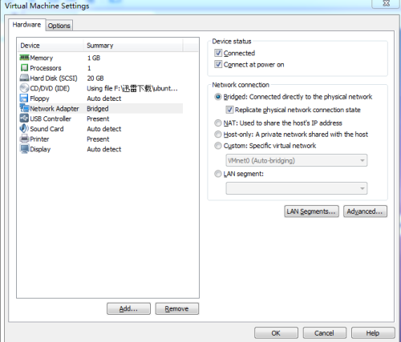401x342 pixels.
Task: Select the Sound Card row label
Action: [x=47, y=129]
